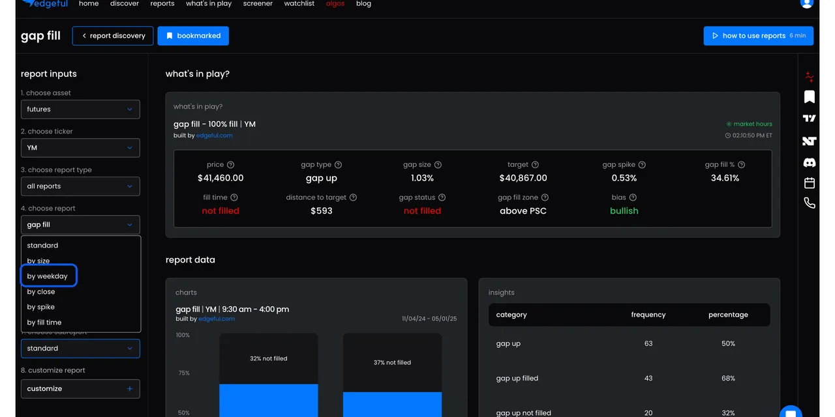Expand the all reports type dropdown
835x417 pixels.
(x=80, y=186)
